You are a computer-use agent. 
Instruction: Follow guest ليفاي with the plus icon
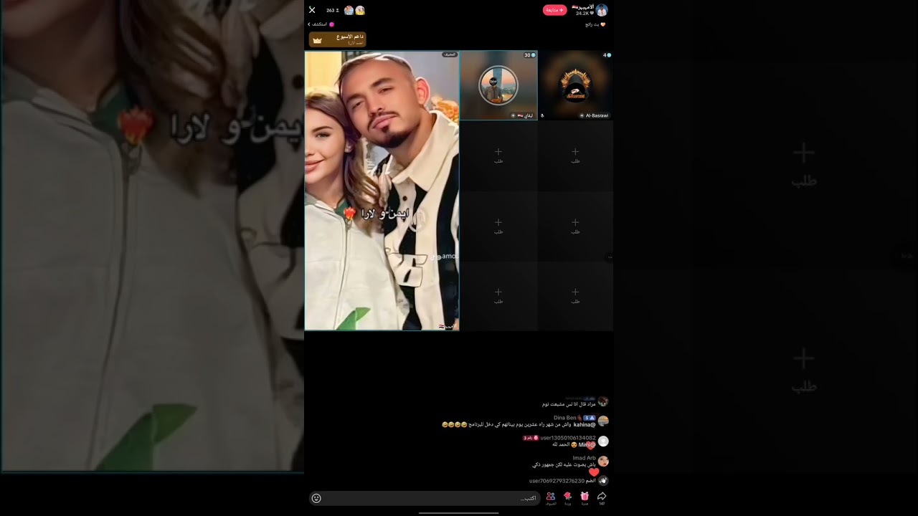coord(513,115)
